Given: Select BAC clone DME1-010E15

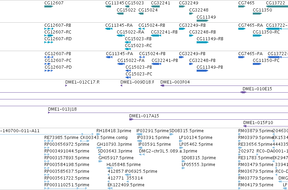Looking at the screenshot, I should 257,89.
